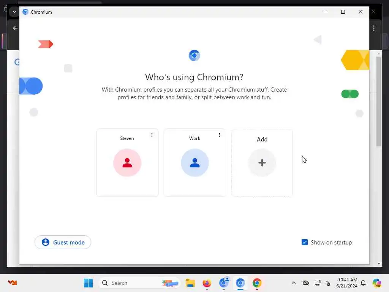This screenshot has height=292, width=389.
Task: Click the blue Work avatar icon
Action: 195,163
